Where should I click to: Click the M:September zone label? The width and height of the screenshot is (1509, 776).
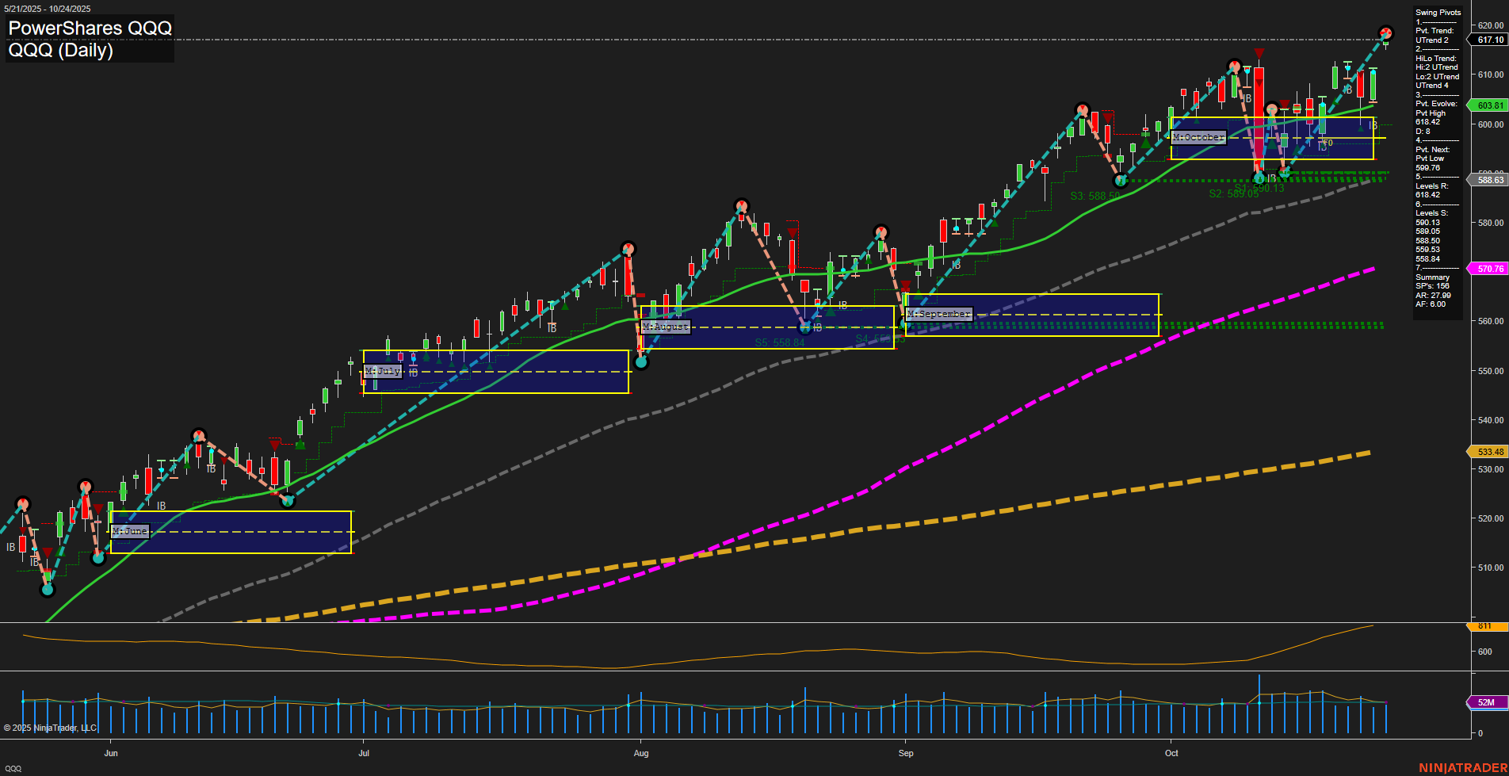pyautogui.click(x=939, y=314)
